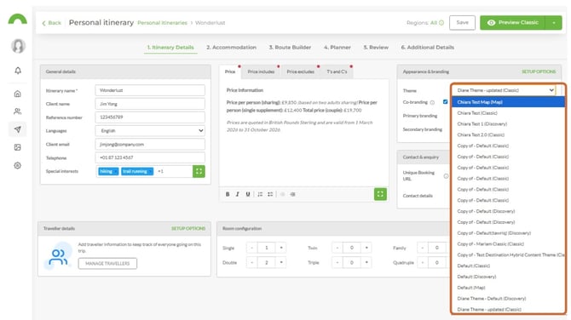The width and height of the screenshot is (571, 320).
Task: Go to the Home icon in the sidebar
Action: click(x=18, y=94)
